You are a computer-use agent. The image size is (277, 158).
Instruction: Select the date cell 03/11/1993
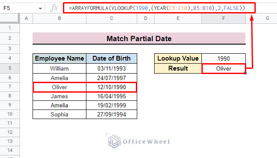coord(112,68)
